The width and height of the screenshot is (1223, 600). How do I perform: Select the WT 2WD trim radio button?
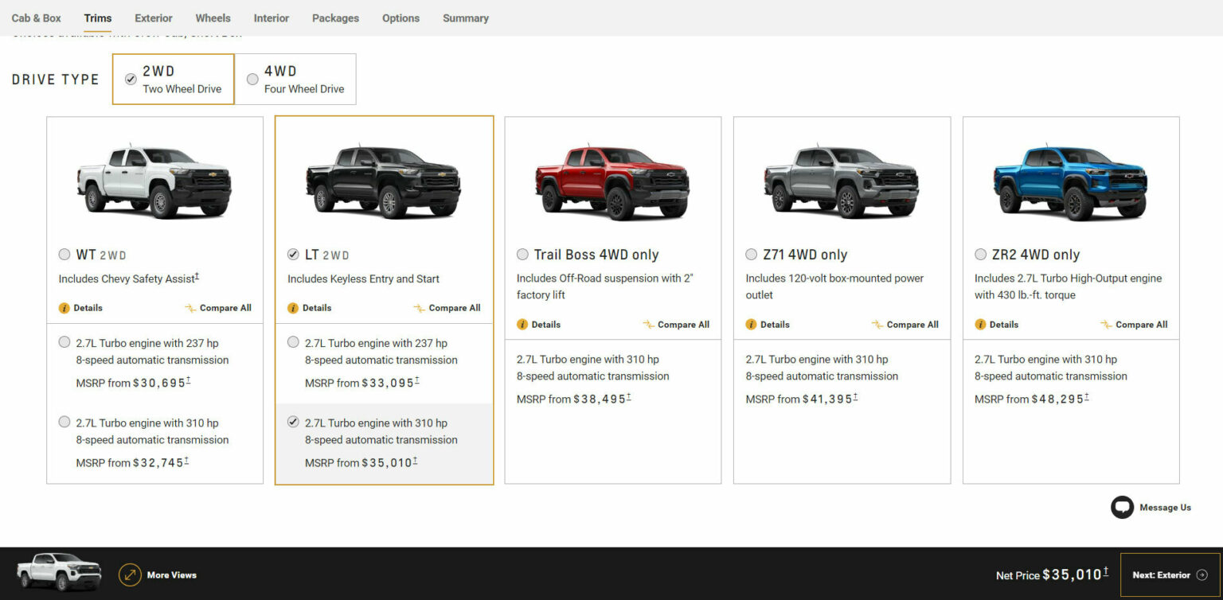pyautogui.click(x=64, y=255)
